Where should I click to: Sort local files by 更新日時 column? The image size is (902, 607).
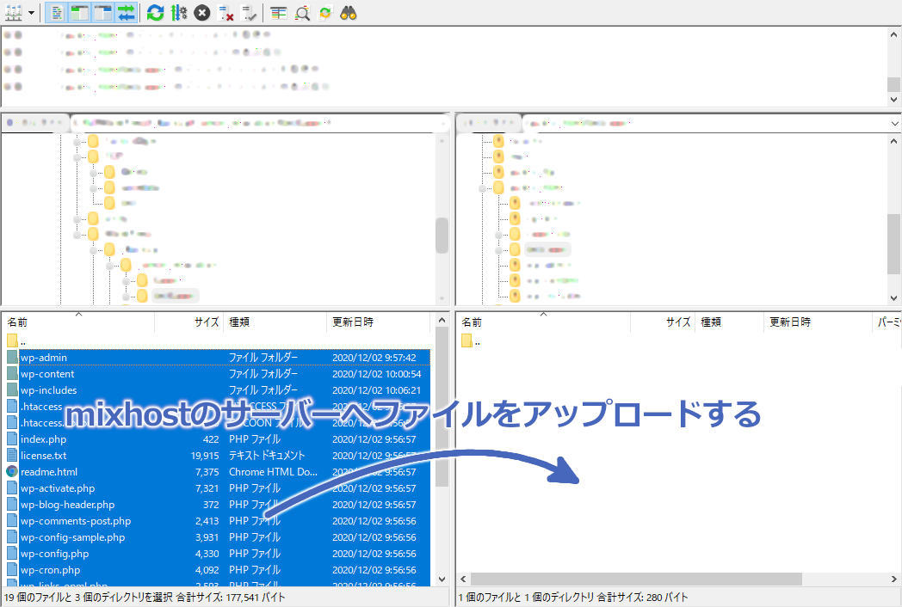(x=378, y=322)
